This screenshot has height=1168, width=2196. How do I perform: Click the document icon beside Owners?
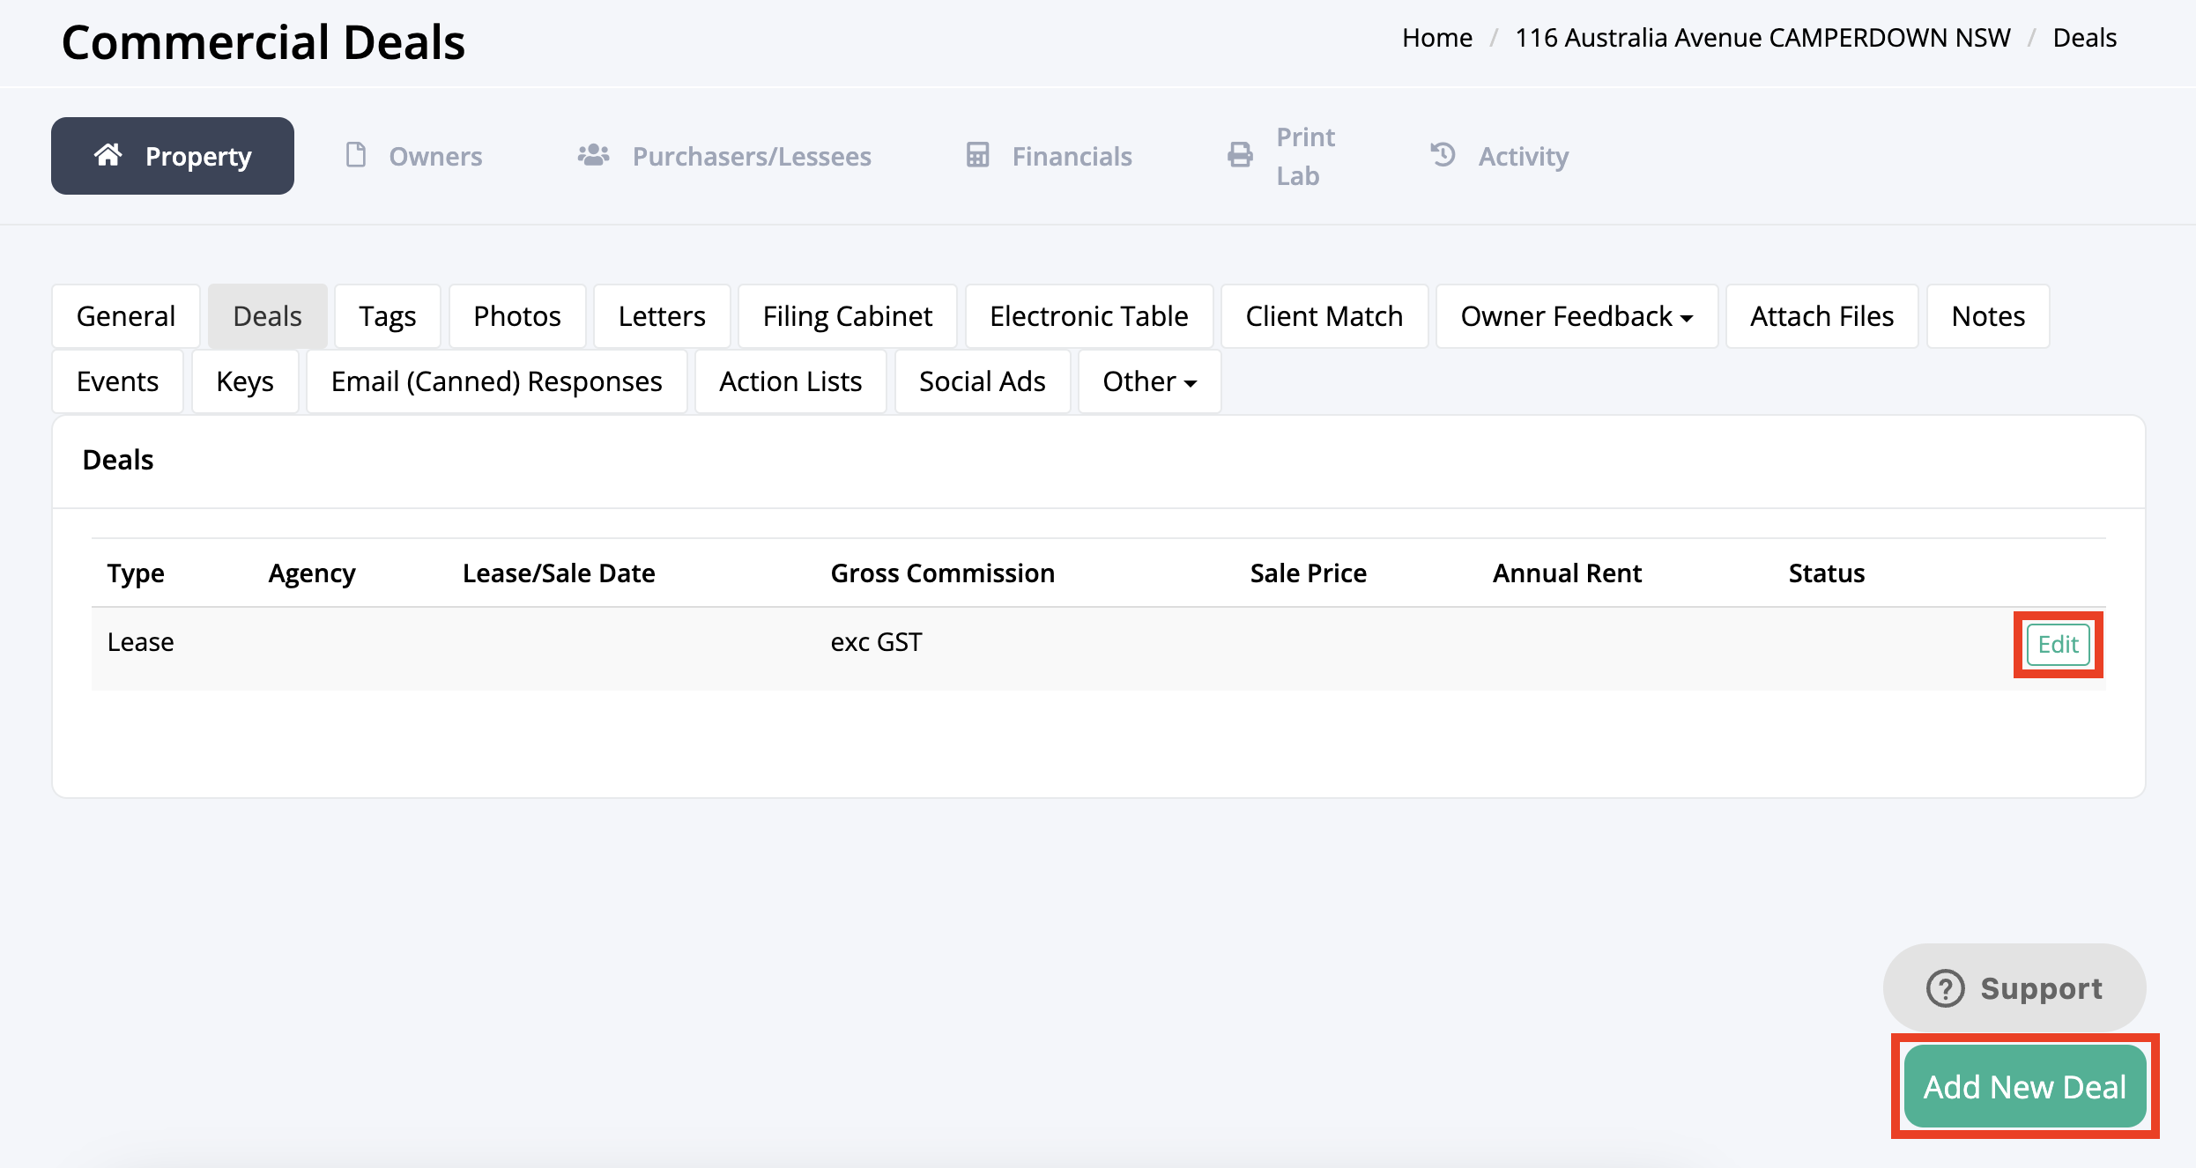(355, 155)
